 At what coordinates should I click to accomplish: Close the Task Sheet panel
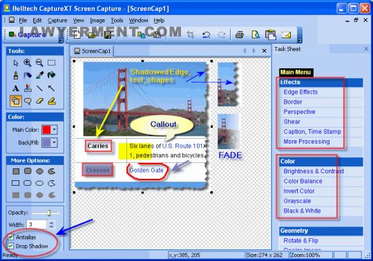tap(366, 49)
